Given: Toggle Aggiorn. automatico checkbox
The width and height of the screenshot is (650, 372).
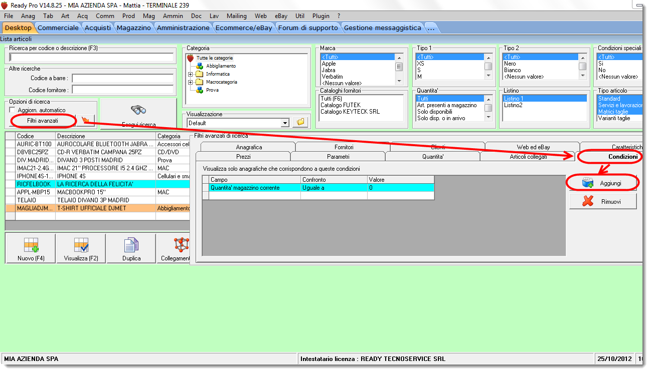Looking at the screenshot, I should point(13,110).
